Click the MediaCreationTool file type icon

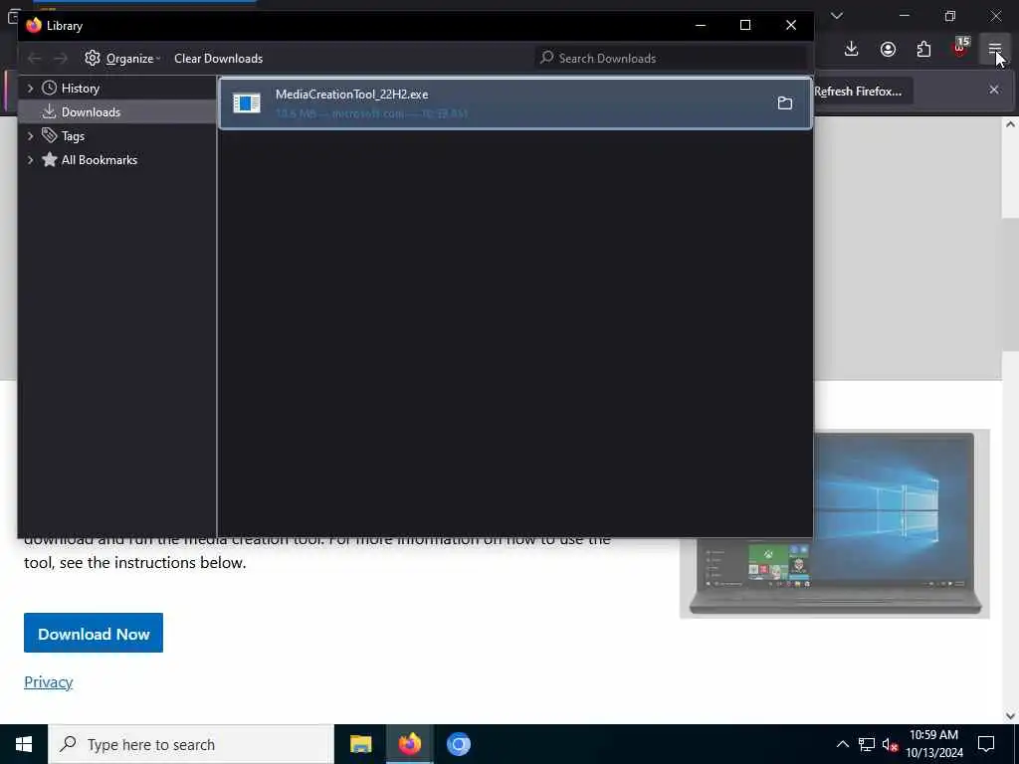point(247,103)
